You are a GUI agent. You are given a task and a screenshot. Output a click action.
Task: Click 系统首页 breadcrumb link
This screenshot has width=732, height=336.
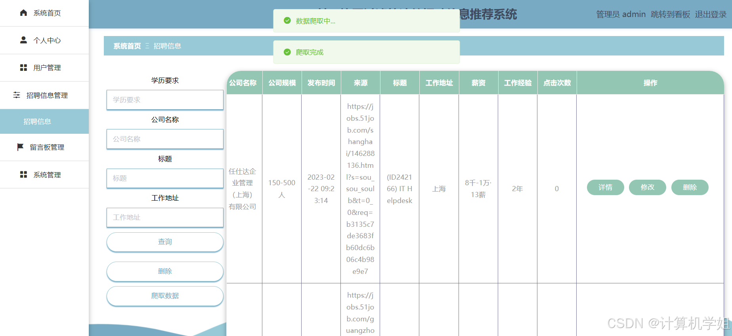[x=127, y=46]
